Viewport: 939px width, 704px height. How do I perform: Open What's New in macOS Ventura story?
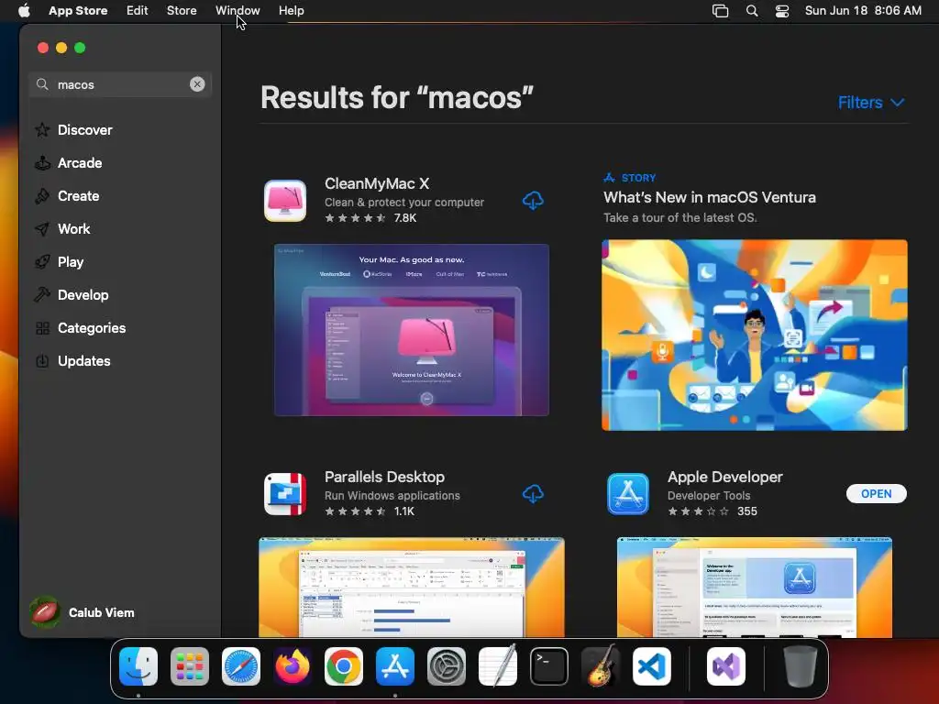[x=710, y=197]
